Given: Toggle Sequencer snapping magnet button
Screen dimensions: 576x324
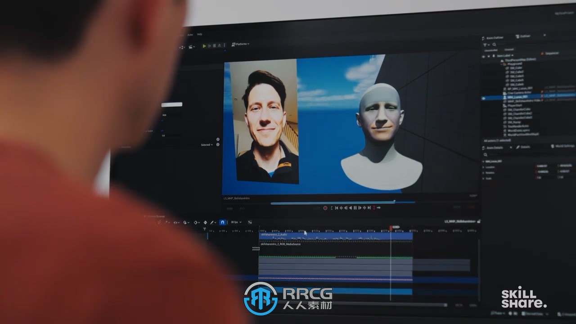Looking at the screenshot, I should pyautogui.click(x=223, y=222).
